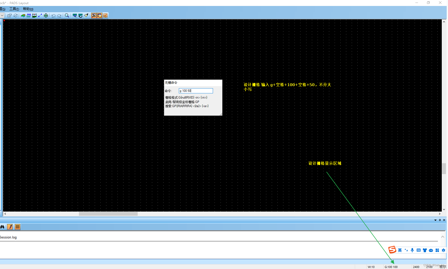Screen dimensions: 448x269
Task: Restore the PADS Layout window size
Action: 428,3
